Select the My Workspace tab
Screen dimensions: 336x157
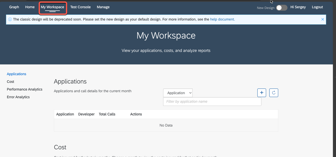click(52, 7)
